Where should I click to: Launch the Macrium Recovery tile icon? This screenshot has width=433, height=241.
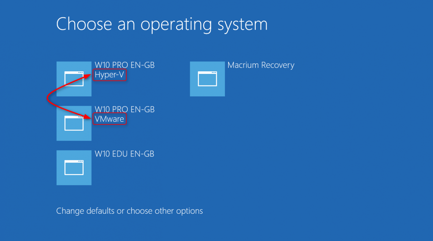click(207, 79)
